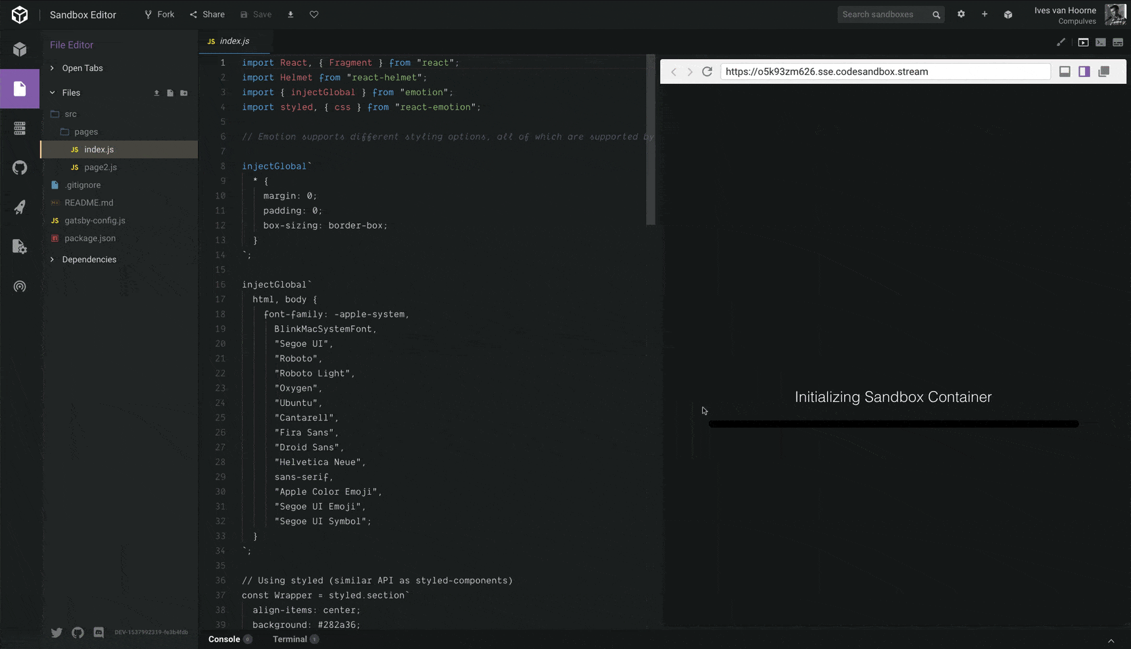This screenshot has width=1131, height=649.
Task: Open the Live broadcast sidebar panel
Action: tap(20, 286)
